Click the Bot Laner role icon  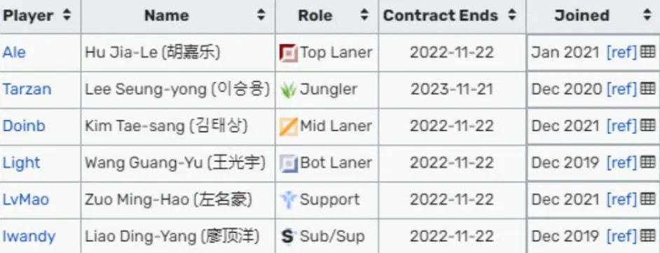tap(289, 164)
